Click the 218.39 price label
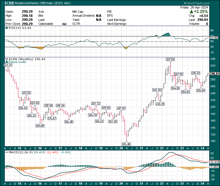Screen dimensions: 220x186 click(160, 104)
